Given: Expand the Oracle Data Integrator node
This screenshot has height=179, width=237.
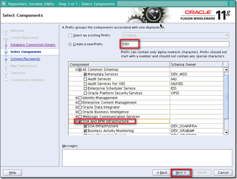Looking at the screenshot, I should pos(77,107).
